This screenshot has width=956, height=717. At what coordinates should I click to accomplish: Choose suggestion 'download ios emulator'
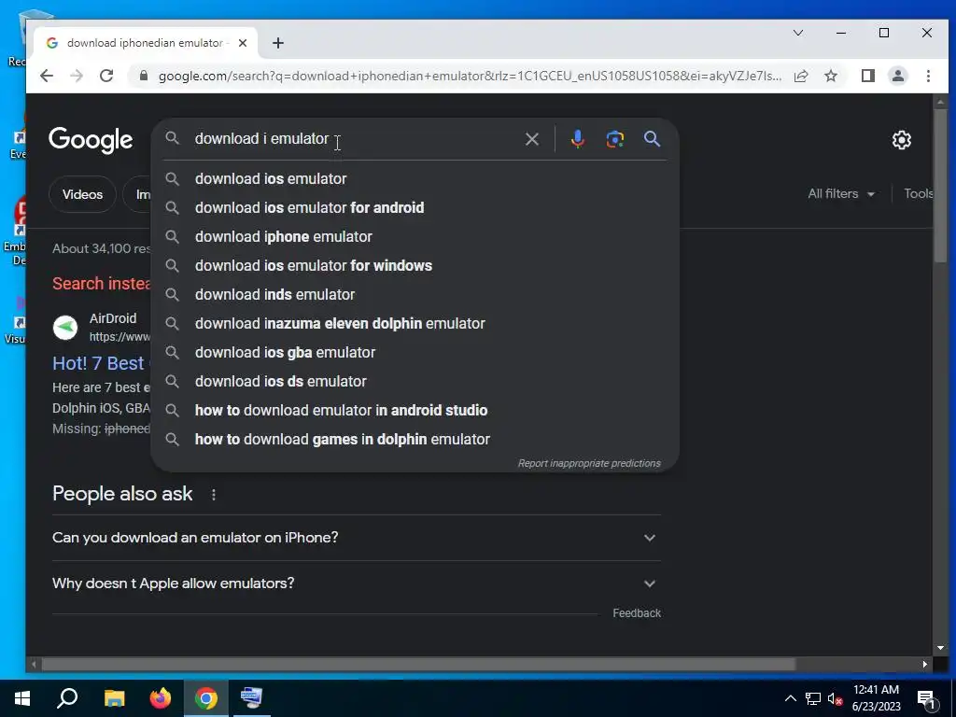[415, 178]
